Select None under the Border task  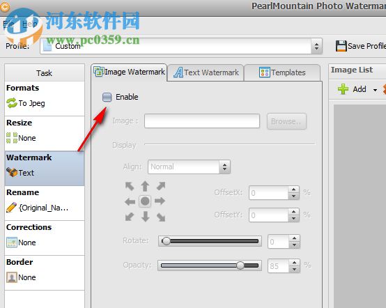click(27, 277)
